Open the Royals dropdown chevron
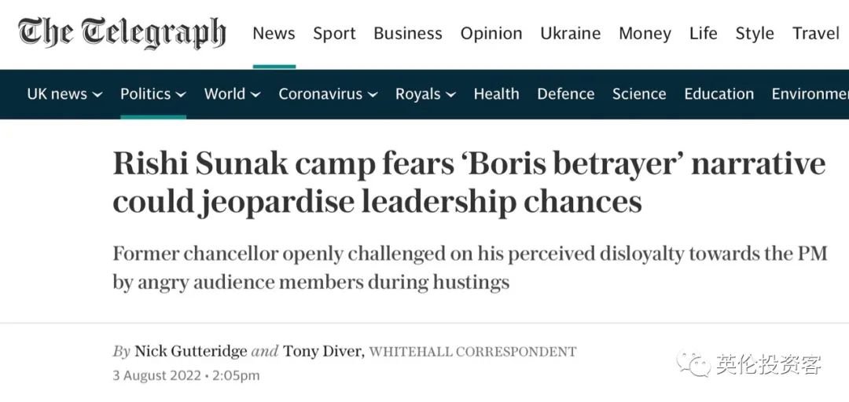 pyautogui.click(x=450, y=95)
